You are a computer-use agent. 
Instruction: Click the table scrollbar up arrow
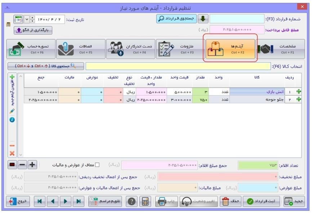pos(21,76)
